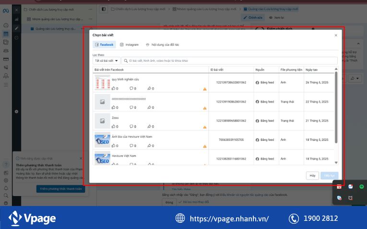Click the red icon in system tray popup
Screen dimensions: 367x229
(339, 187)
